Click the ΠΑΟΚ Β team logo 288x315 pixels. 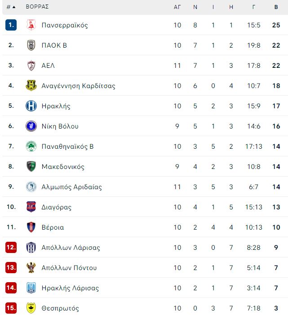(x=31, y=45)
